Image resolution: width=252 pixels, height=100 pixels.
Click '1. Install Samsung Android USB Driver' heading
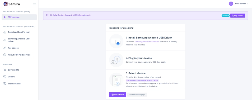[x=149, y=38]
